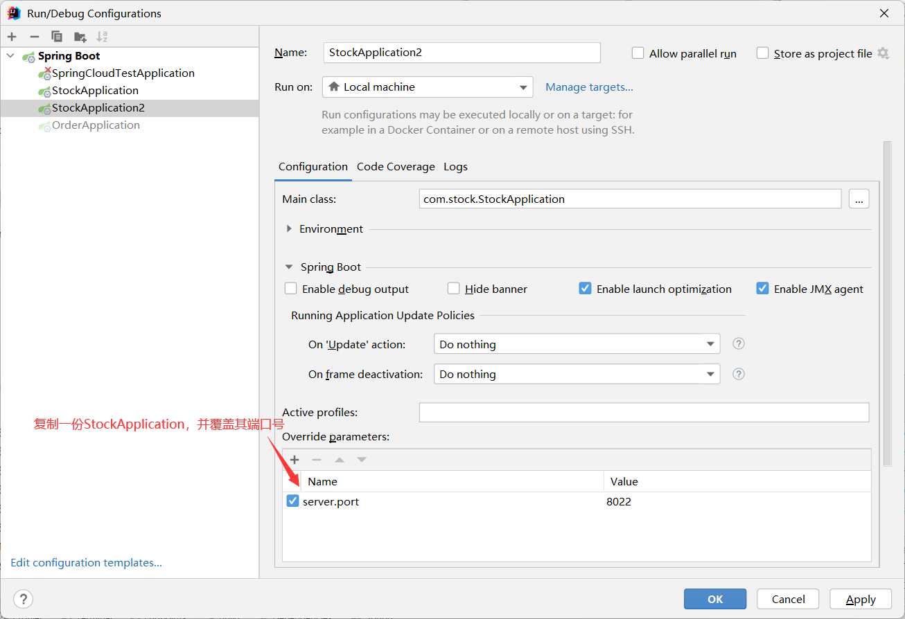Move override parameter up
Image resolution: width=905 pixels, height=619 pixels.
pos(340,460)
